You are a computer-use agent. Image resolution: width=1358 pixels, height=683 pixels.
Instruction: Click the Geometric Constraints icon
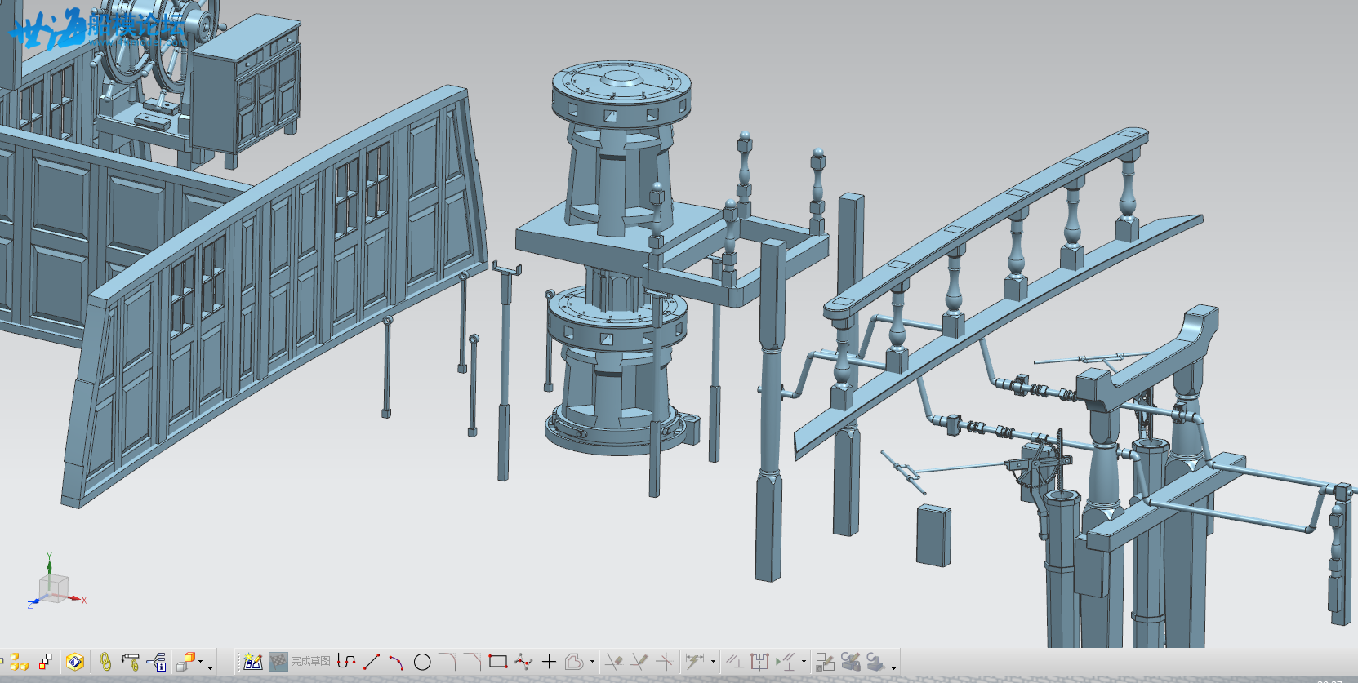735,662
